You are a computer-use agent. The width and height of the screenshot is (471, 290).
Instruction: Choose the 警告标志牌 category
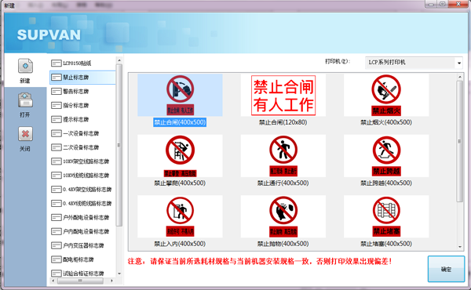(x=82, y=91)
